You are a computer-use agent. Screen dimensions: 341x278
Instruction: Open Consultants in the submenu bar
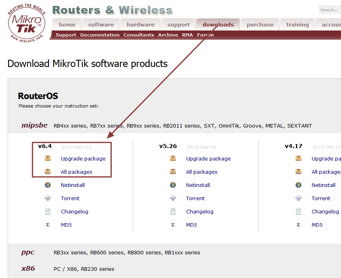[x=138, y=35]
